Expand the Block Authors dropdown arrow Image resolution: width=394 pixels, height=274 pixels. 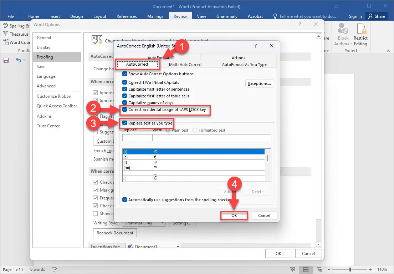(351, 44)
